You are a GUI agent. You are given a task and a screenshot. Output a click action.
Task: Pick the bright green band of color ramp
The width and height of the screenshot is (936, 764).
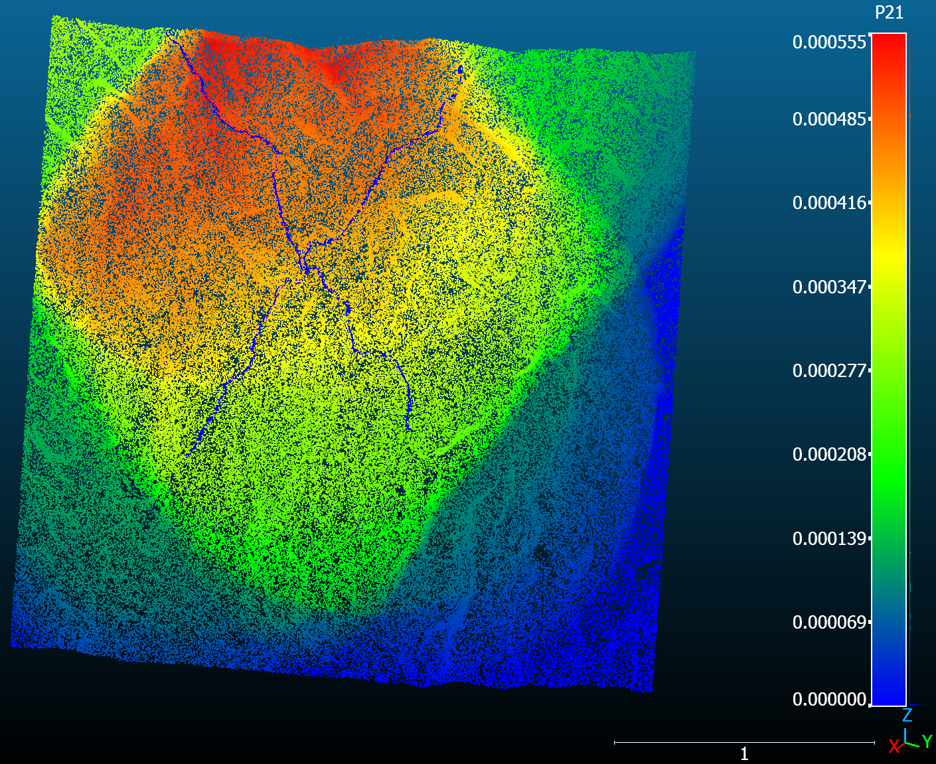tap(889, 458)
